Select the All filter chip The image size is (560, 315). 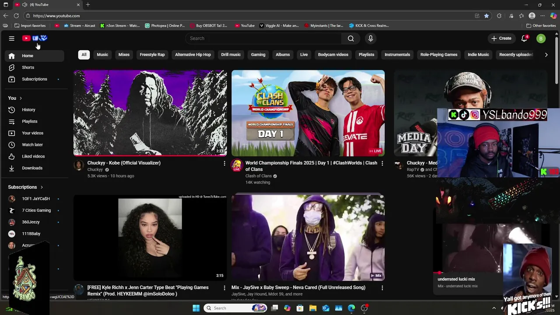click(x=84, y=55)
